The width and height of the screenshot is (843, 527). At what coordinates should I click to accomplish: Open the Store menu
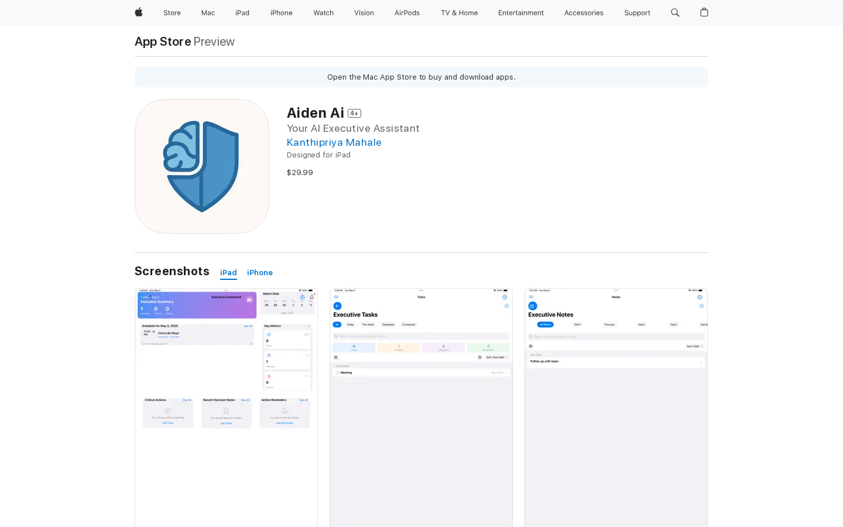point(172,13)
